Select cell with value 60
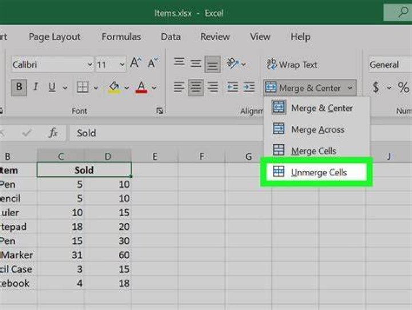This screenshot has width=412, height=310. pos(108,255)
